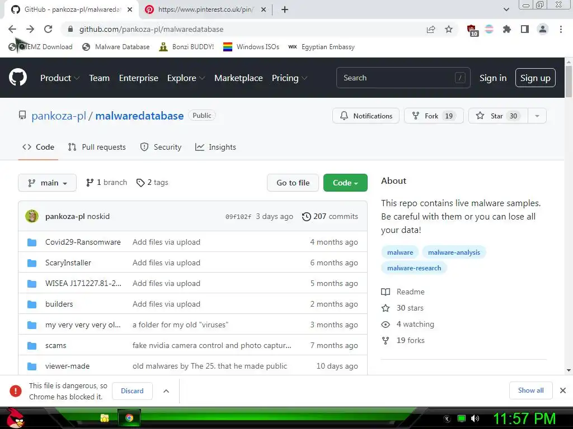Click the malware-analysis topic tag
The image size is (573, 429).
click(454, 252)
